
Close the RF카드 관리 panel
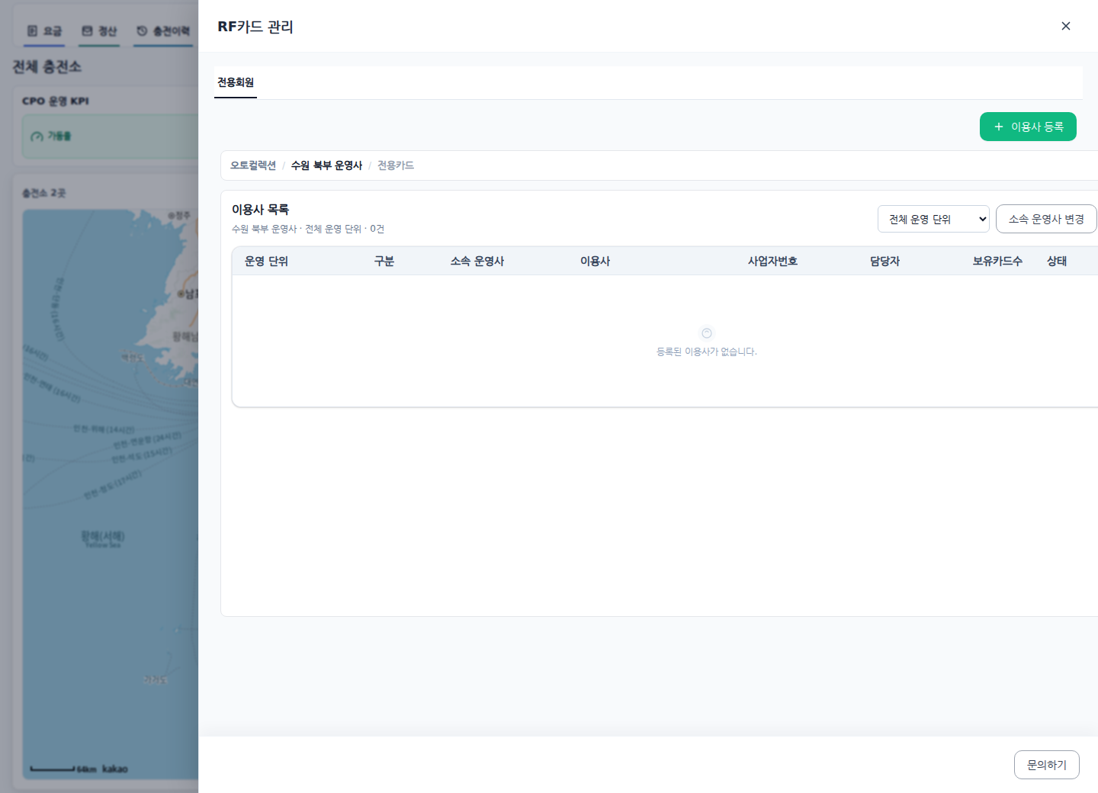pos(1065,26)
